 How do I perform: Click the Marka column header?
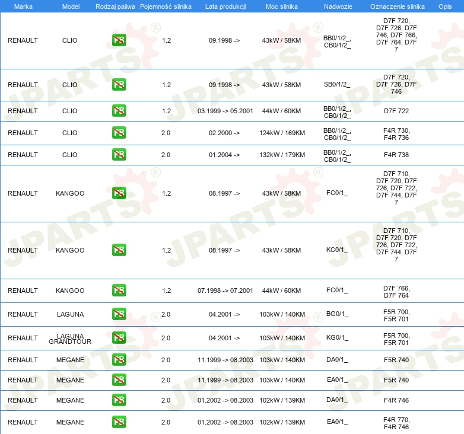[x=23, y=6]
